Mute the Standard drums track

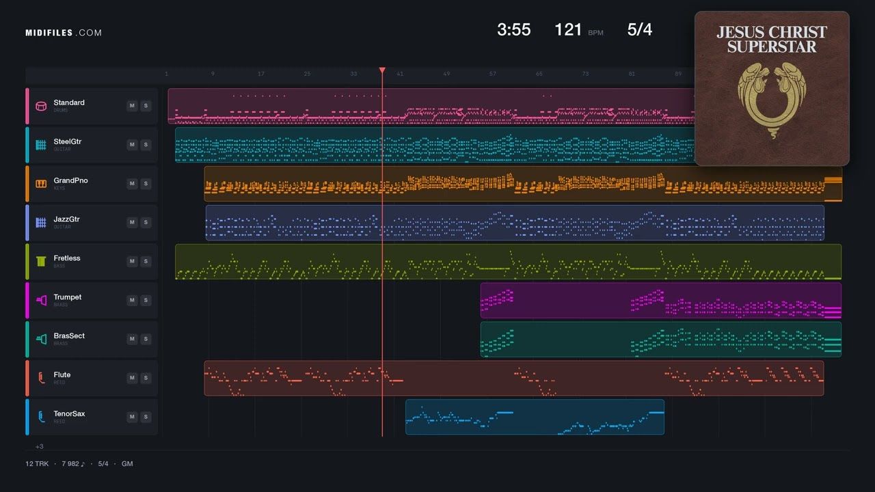point(132,106)
